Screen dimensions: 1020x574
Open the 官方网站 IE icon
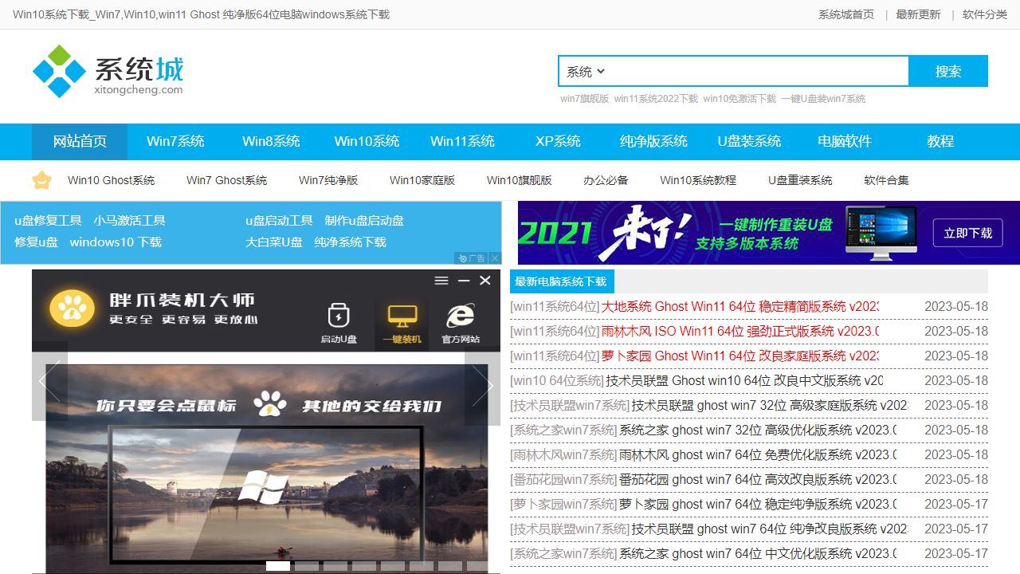pos(461,323)
